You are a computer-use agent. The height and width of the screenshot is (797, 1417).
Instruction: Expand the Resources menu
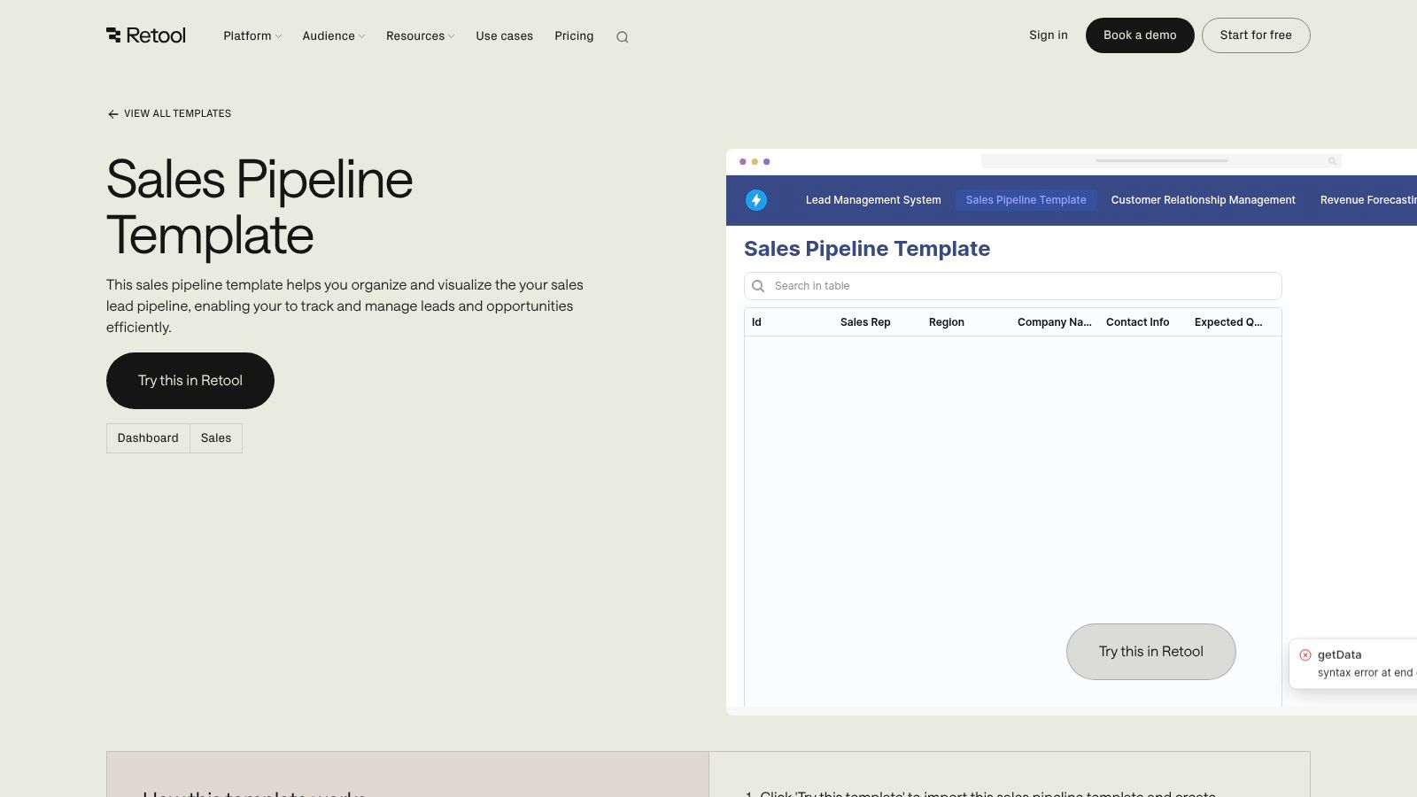click(x=421, y=36)
